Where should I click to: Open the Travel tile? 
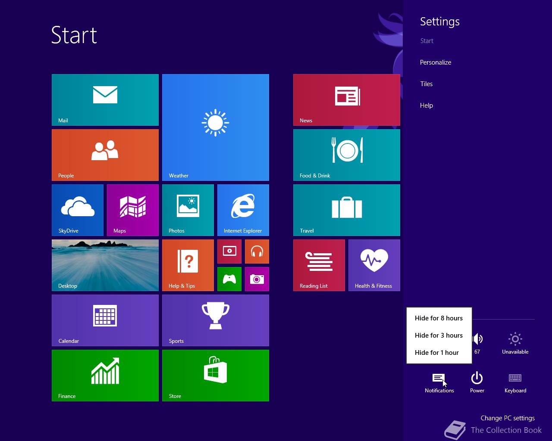pyautogui.click(x=347, y=210)
